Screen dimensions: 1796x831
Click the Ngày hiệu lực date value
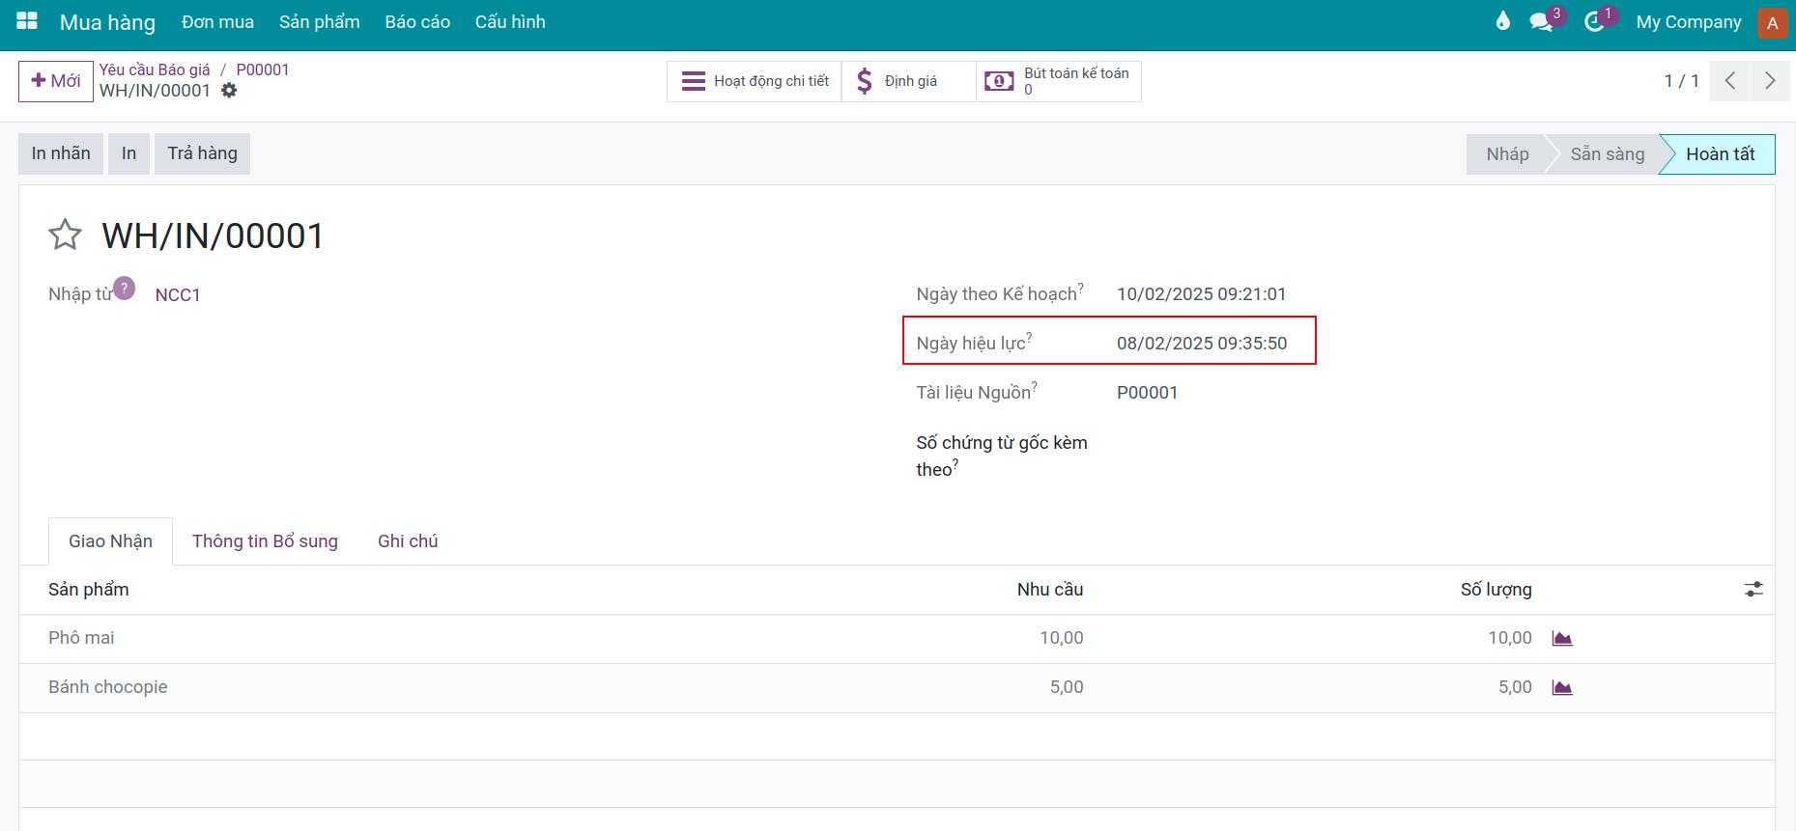(1202, 343)
